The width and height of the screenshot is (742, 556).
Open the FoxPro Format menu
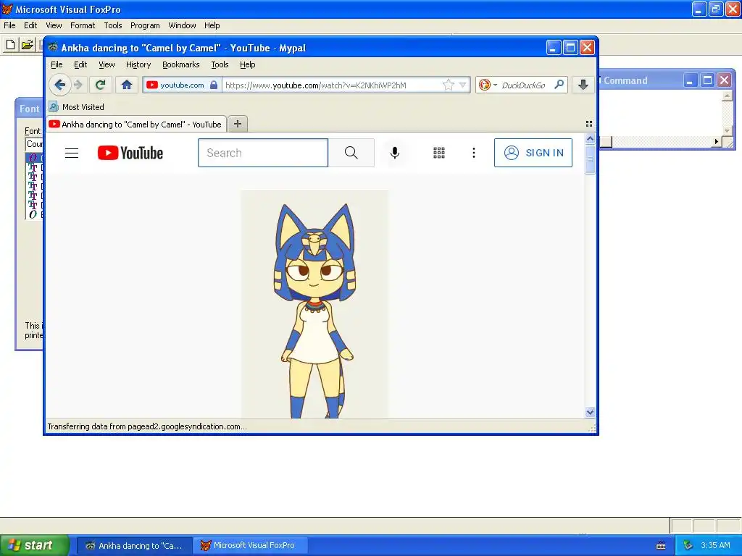[83, 25]
